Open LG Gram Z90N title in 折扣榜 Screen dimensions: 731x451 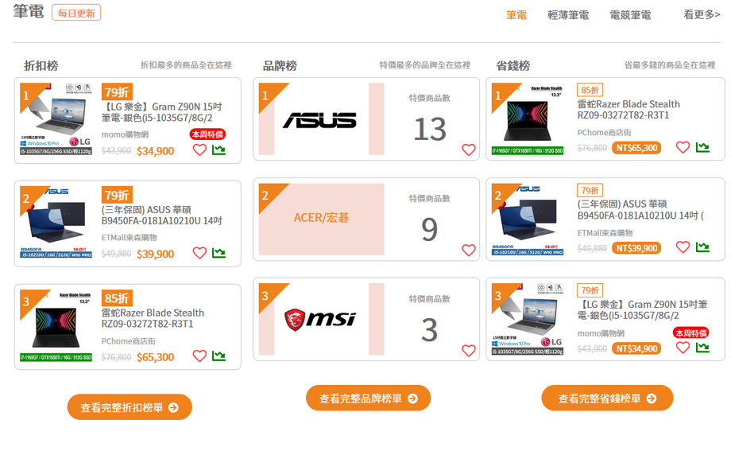coord(162,112)
